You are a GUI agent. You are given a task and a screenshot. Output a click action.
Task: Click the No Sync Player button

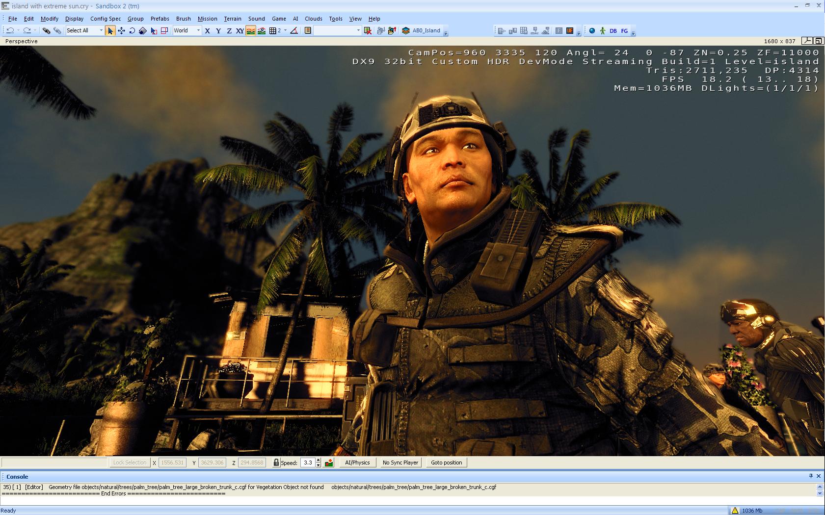[x=400, y=463]
